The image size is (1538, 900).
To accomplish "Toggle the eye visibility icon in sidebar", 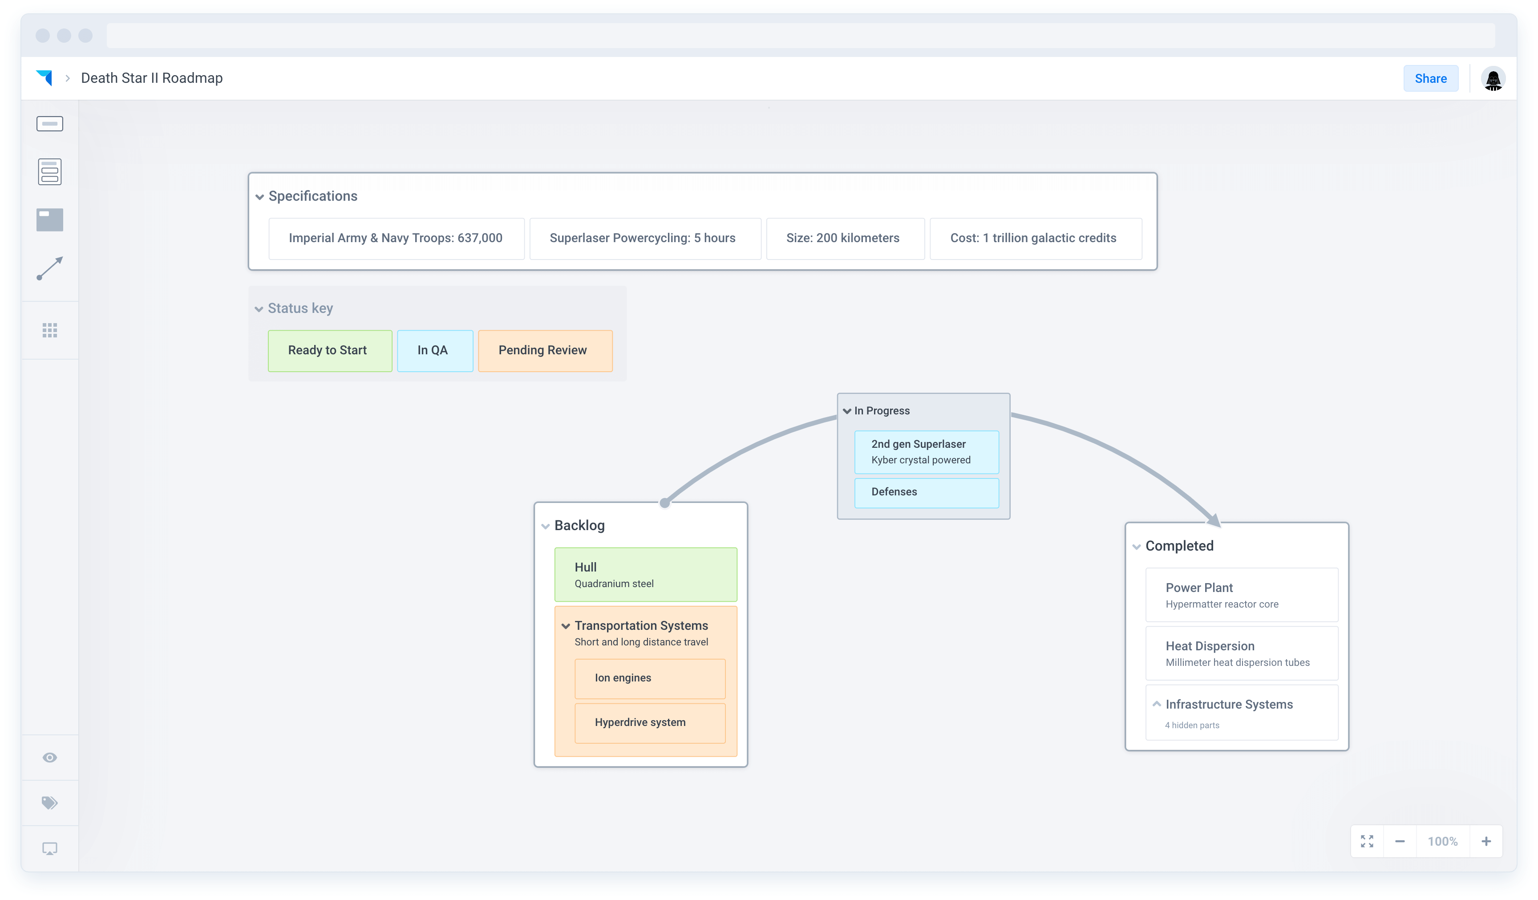I will tap(49, 758).
